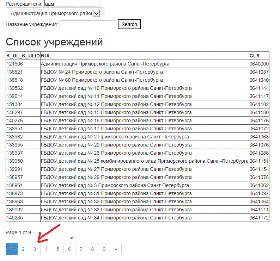Image resolution: width=280 pixels, height=261 pixels.
Task: Select row ID 139014
Action: (x=23, y=96)
